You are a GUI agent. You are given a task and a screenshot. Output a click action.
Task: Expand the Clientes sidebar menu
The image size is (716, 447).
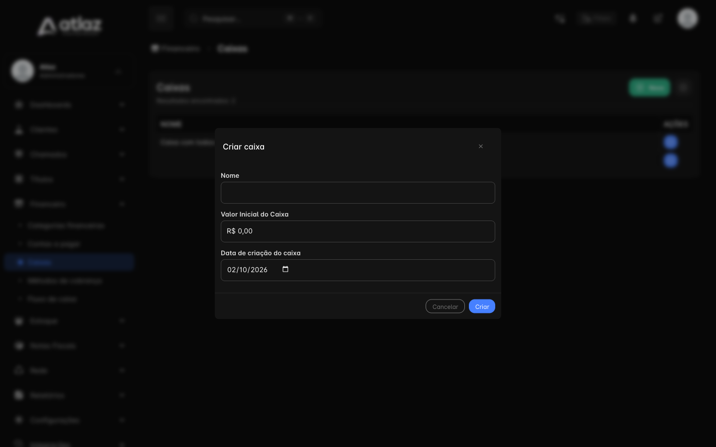[70, 130]
